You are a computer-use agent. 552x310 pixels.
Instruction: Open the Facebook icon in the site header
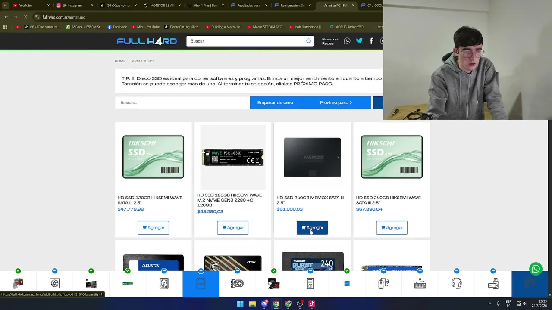pyautogui.click(x=371, y=41)
